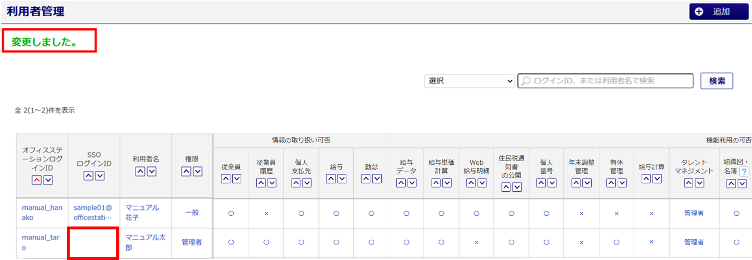The width and height of the screenshot is (752, 260).
Task: Click マニュアル太郎 user name link
Action: coord(146,242)
